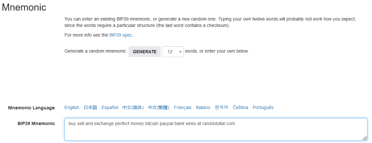
Task: Click the "BIP39 Mnemonic" field label
Action: (36, 123)
